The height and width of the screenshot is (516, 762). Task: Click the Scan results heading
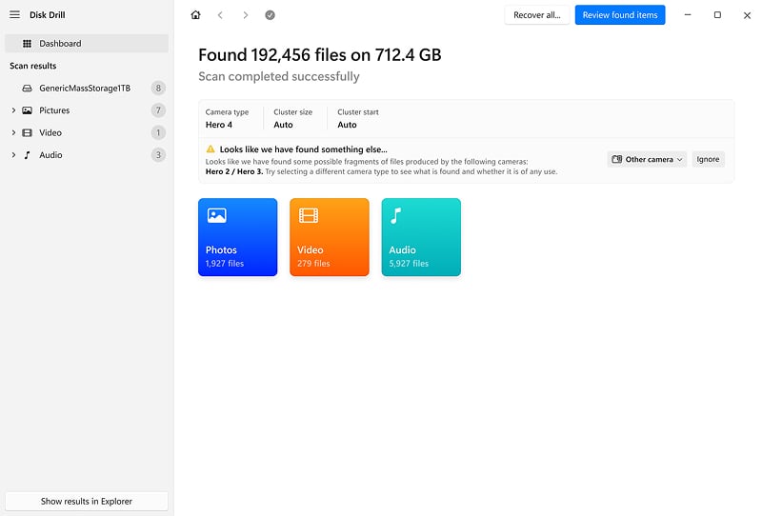pyautogui.click(x=33, y=66)
